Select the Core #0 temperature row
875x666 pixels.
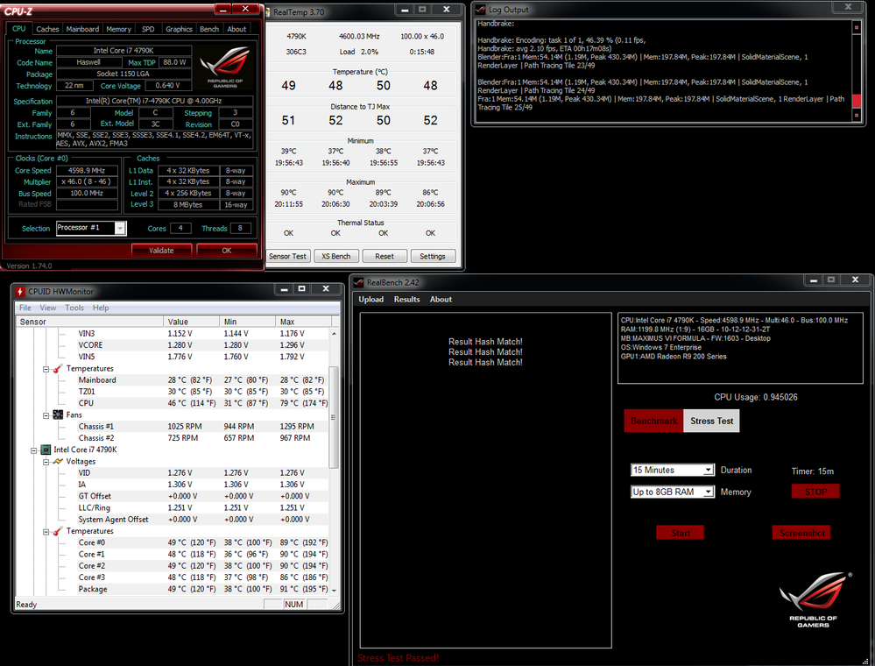tap(172, 542)
